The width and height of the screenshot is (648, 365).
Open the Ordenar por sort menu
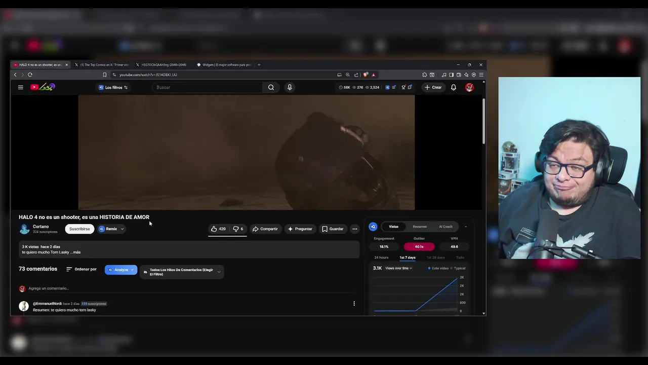pyautogui.click(x=82, y=269)
